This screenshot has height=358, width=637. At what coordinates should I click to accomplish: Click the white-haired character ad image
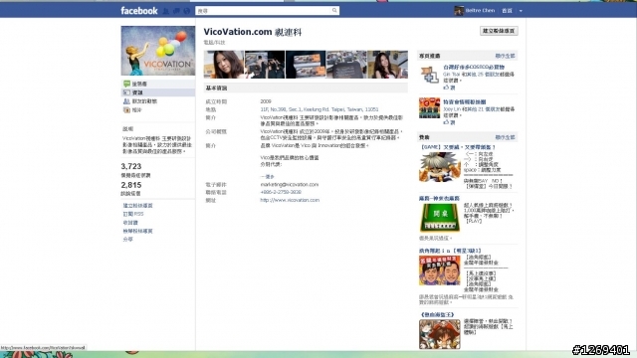pos(440,167)
